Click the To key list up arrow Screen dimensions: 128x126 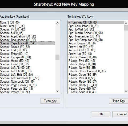click(x=126, y=23)
